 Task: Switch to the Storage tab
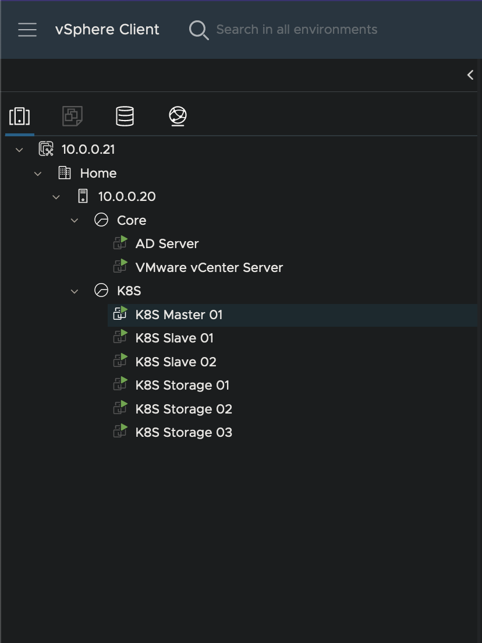(x=125, y=116)
